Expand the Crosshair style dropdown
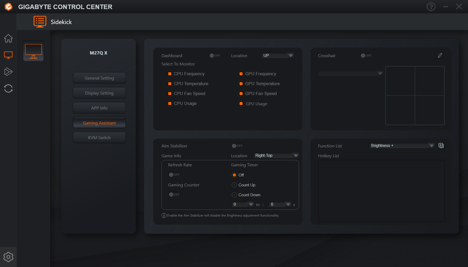Screen dimensions: 468x267 point(350,73)
